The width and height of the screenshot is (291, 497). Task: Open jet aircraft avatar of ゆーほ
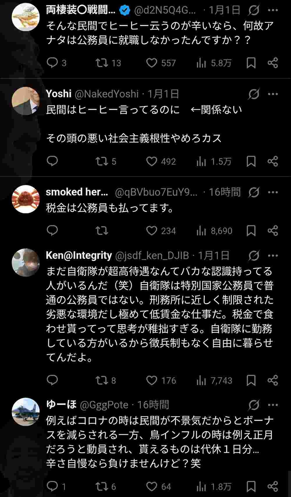(x=26, y=412)
